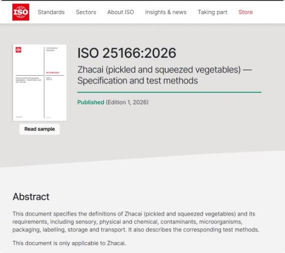Viewport: 285px width, 253px height.
Task: Click the ISO logo in the header
Action: click(21, 12)
